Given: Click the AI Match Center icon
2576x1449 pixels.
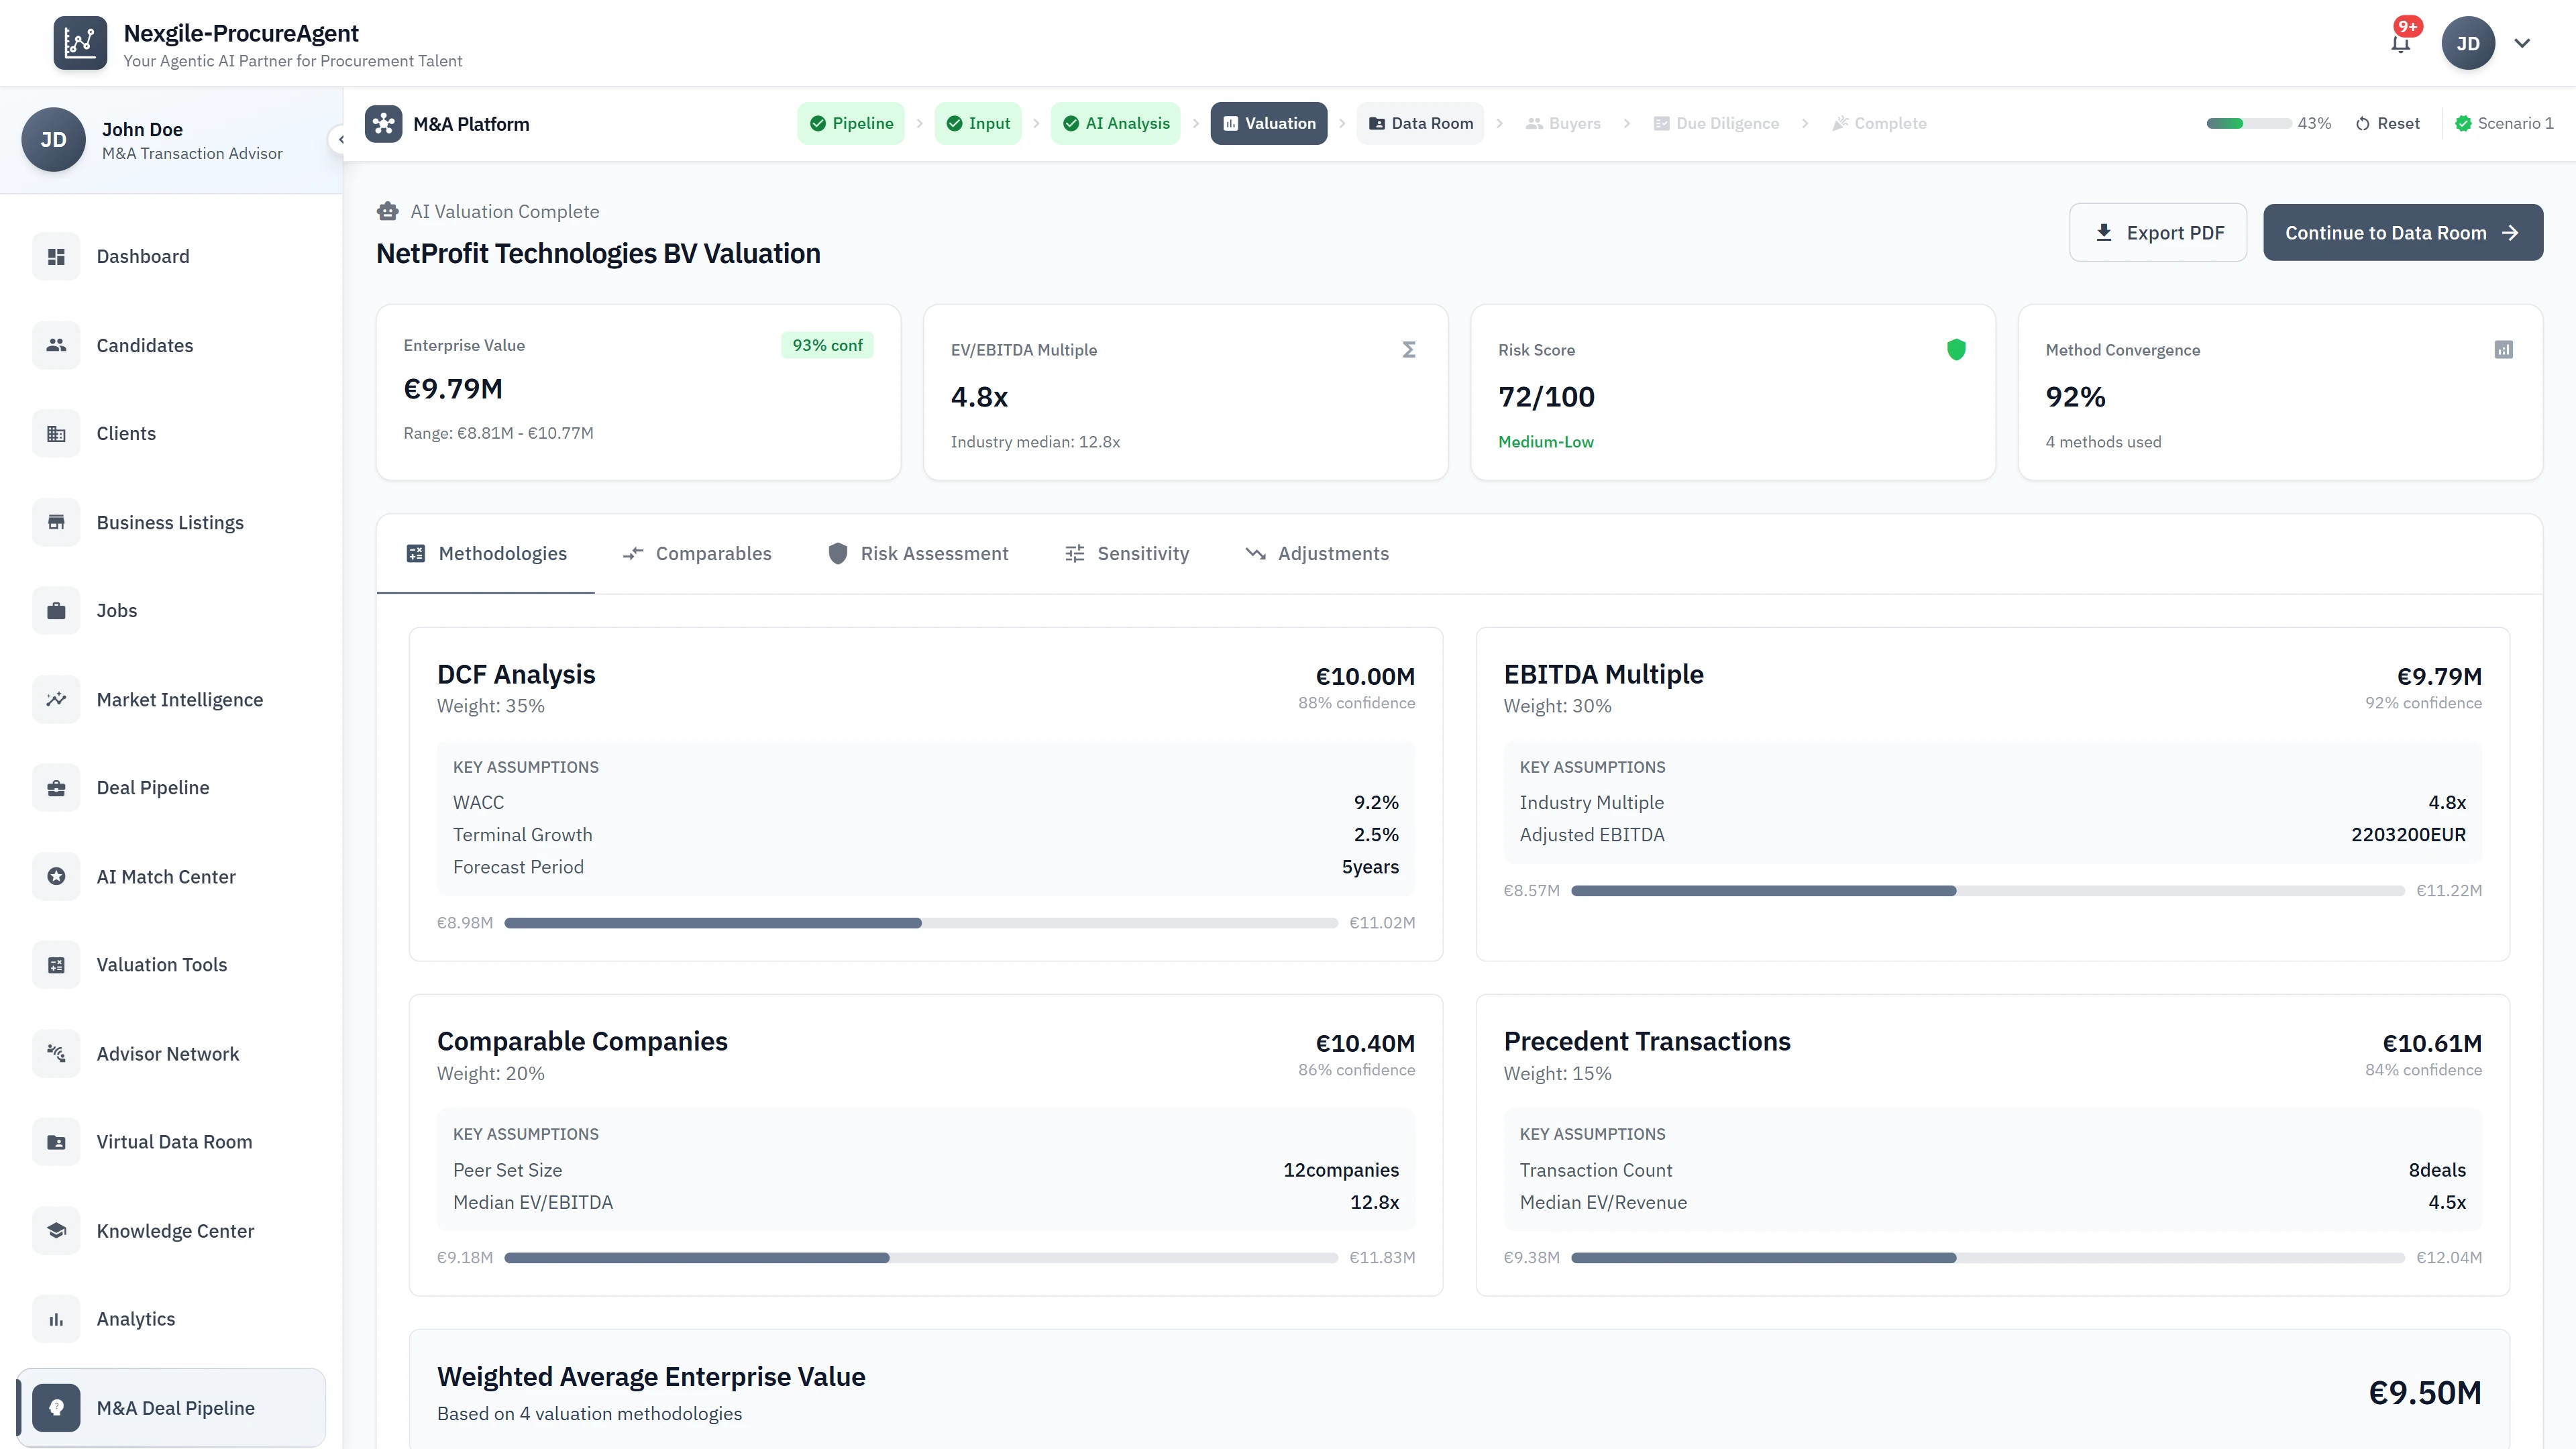Looking at the screenshot, I should click(56, 876).
